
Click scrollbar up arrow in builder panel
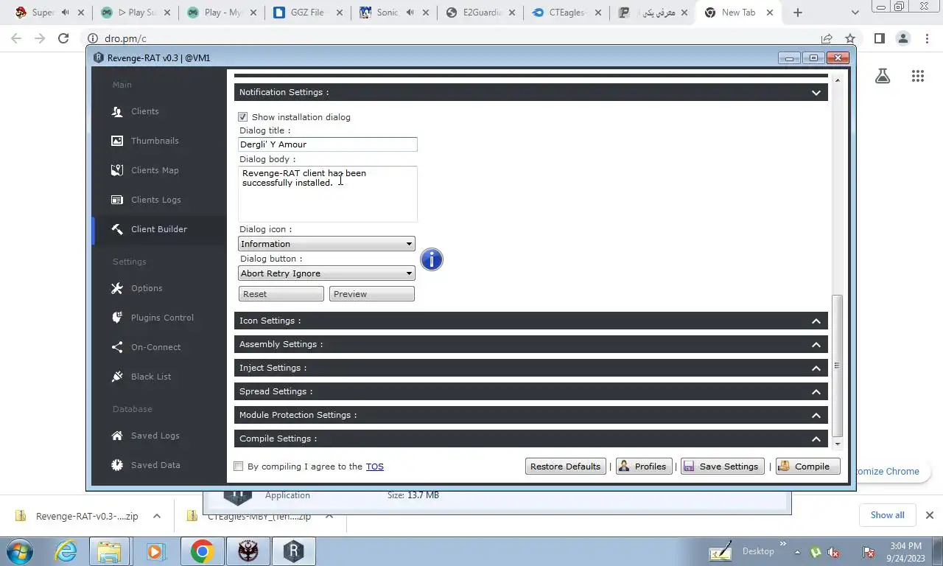click(x=837, y=80)
